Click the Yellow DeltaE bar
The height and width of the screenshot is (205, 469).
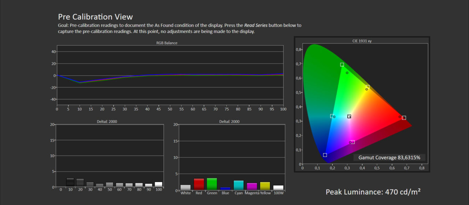[x=265, y=186]
